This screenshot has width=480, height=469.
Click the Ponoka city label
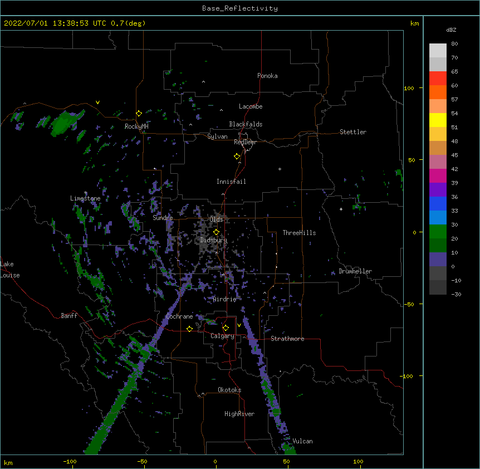[267, 76]
